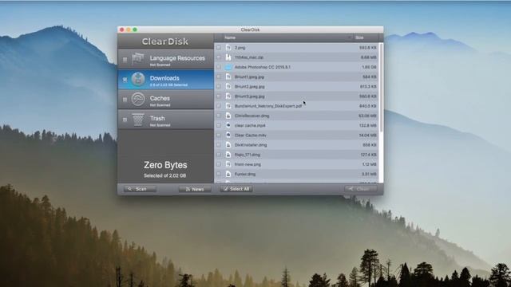This screenshot has height=287, width=511.
Task: Check the Adobe Photoshop CC 2015.5.1 checkbox
Action: tap(219, 67)
